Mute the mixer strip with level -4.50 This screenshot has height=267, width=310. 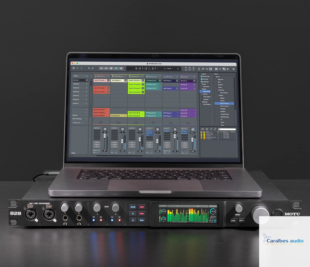114,145
